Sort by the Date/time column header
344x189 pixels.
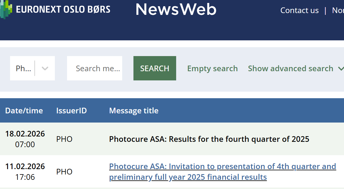point(24,111)
